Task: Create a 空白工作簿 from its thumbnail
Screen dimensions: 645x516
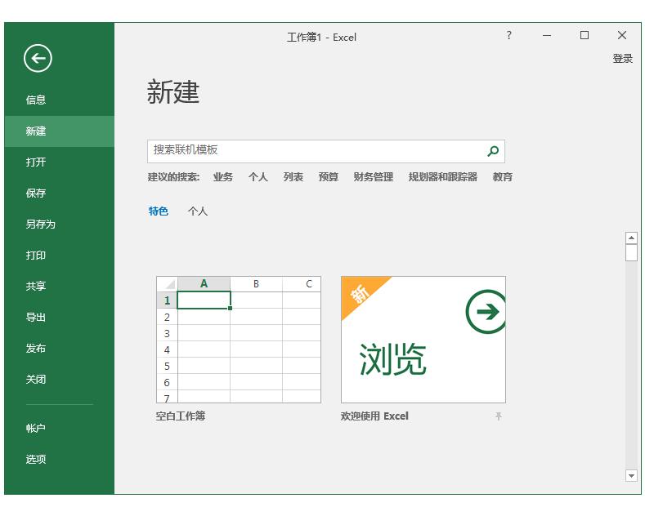Action: pos(239,340)
